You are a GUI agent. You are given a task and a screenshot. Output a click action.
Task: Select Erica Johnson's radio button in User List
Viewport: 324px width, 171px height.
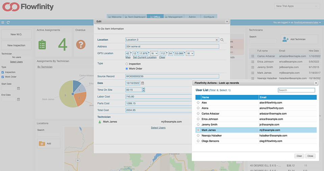pyautogui.click(x=198, y=119)
